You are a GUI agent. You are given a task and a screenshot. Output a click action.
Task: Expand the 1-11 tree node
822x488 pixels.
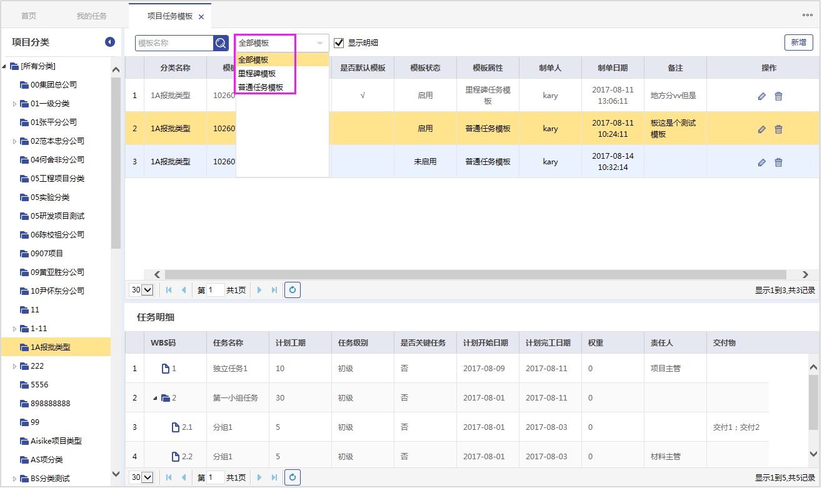(x=14, y=329)
